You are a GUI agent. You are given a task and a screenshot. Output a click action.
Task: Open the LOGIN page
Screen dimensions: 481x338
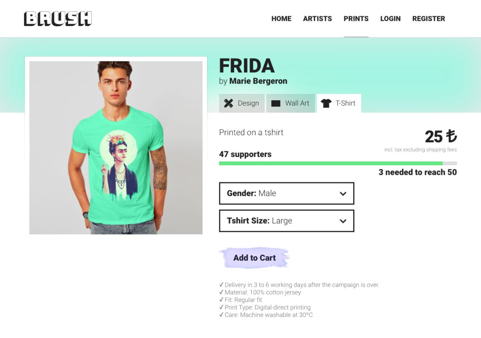pos(390,19)
